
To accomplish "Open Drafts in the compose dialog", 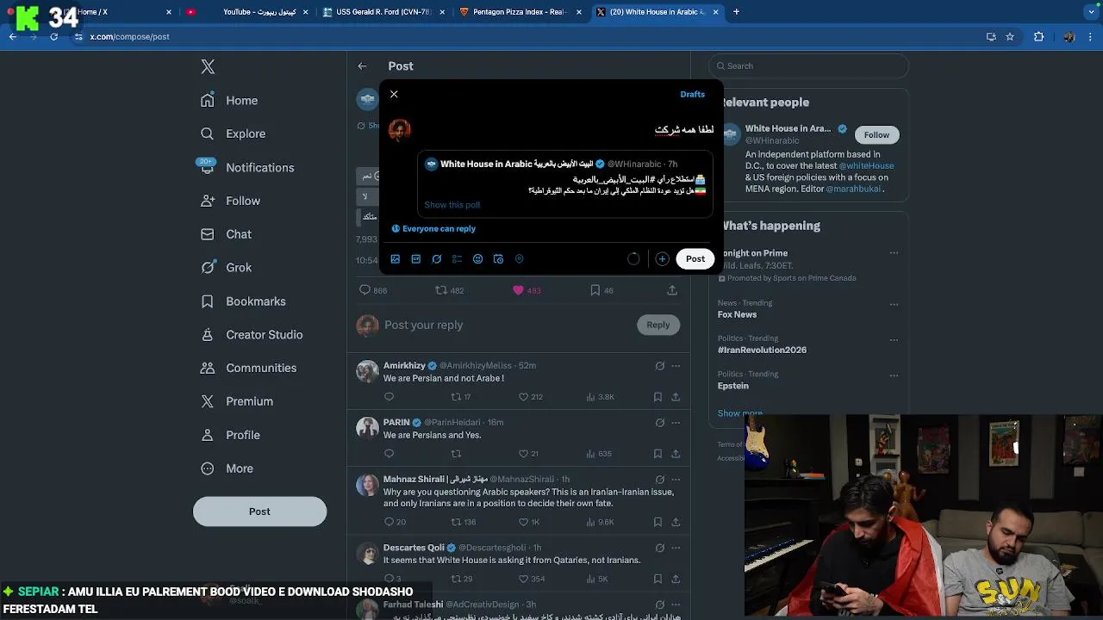I will [x=692, y=94].
